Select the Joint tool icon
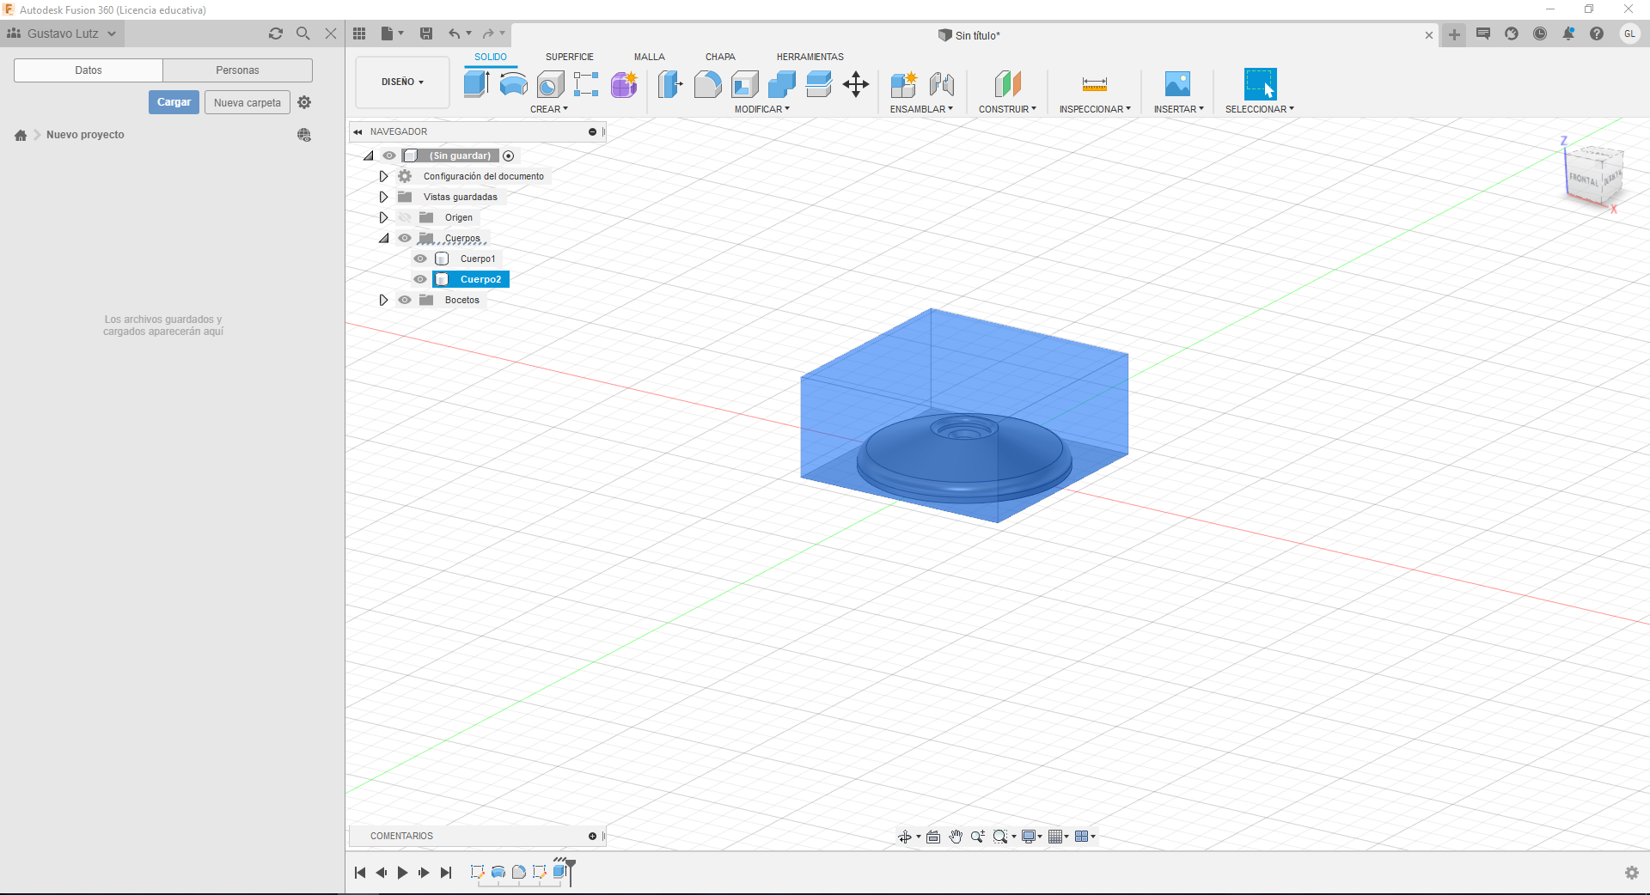This screenshot has width=1650, height=895. click(941, 84)
